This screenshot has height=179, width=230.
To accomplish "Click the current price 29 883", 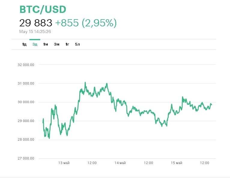I will click(x=36, y=23).
